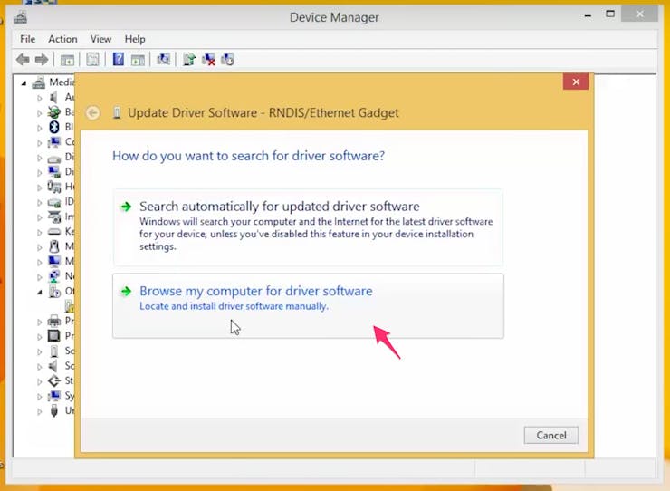Select the USB controllers plug icon
This screenshot has width=670, height=491.
pyautogui.click(x=53, y=410)
